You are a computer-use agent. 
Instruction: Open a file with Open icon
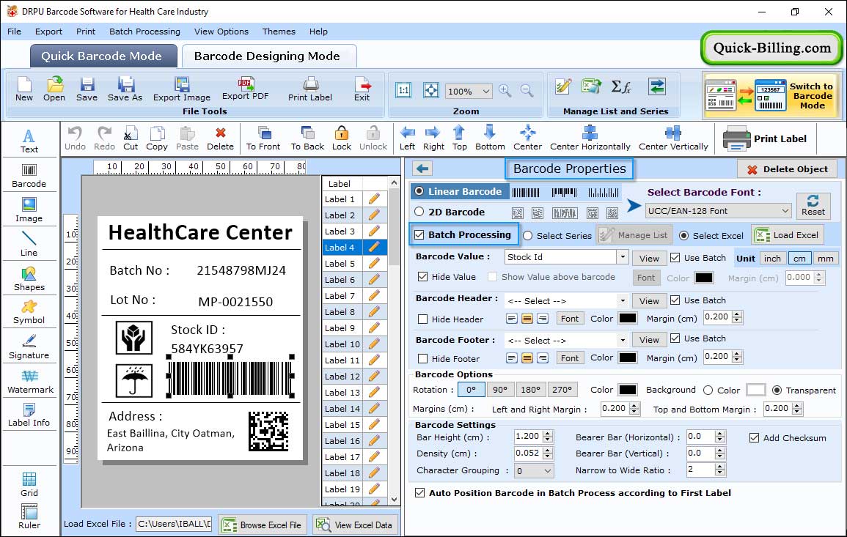tap(54, 89)
